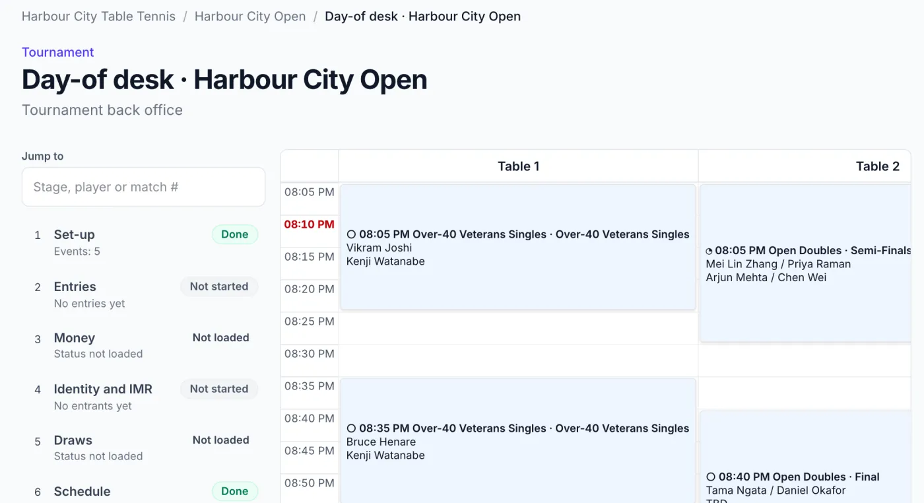This screenshot has width=924, height=503.
Task: Click the current breadcrumb Day-of desk · Harbour City Open
Action: click(422, 17)
